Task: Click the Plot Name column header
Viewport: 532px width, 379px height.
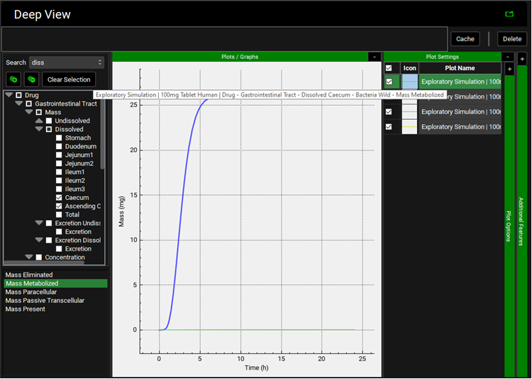Action: point(460,68)
